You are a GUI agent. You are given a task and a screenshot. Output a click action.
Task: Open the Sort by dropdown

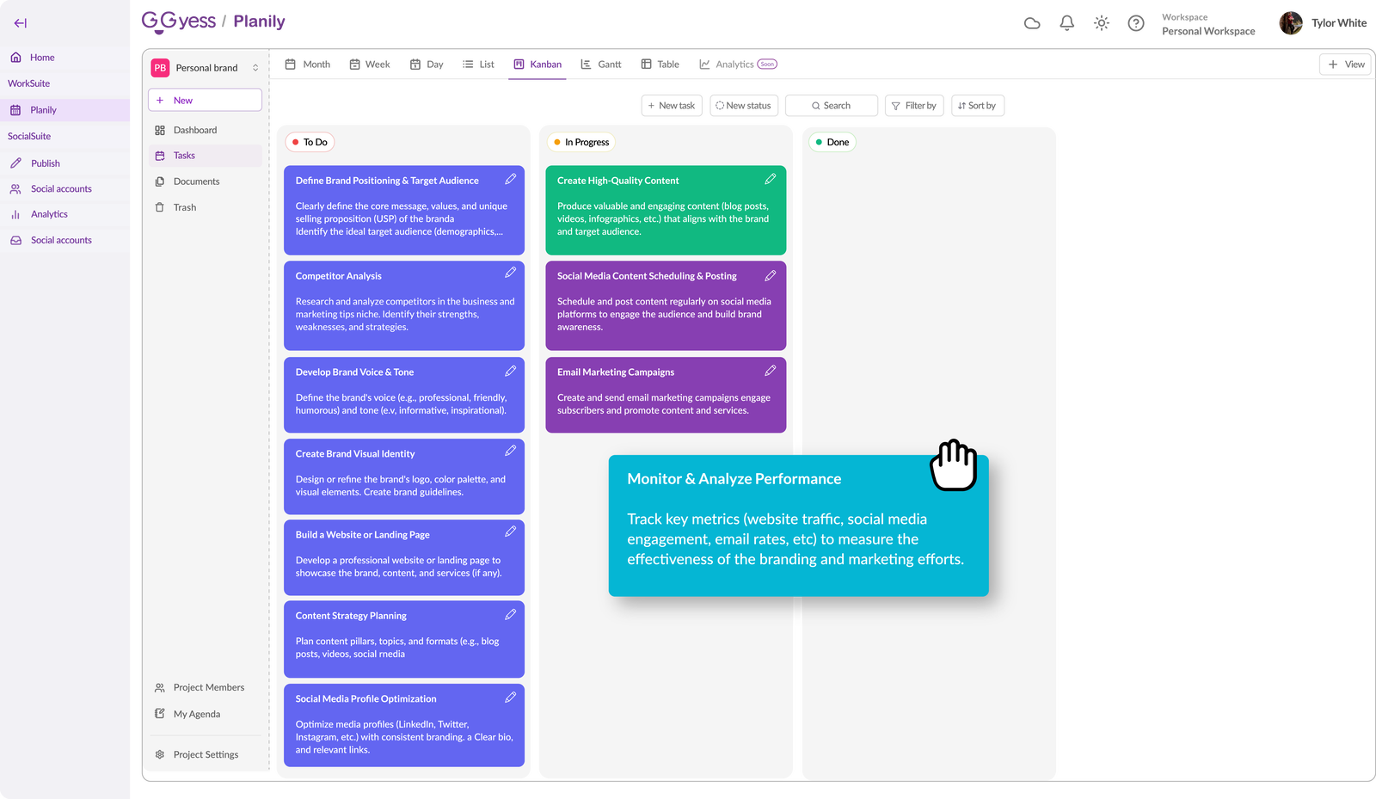977,106
